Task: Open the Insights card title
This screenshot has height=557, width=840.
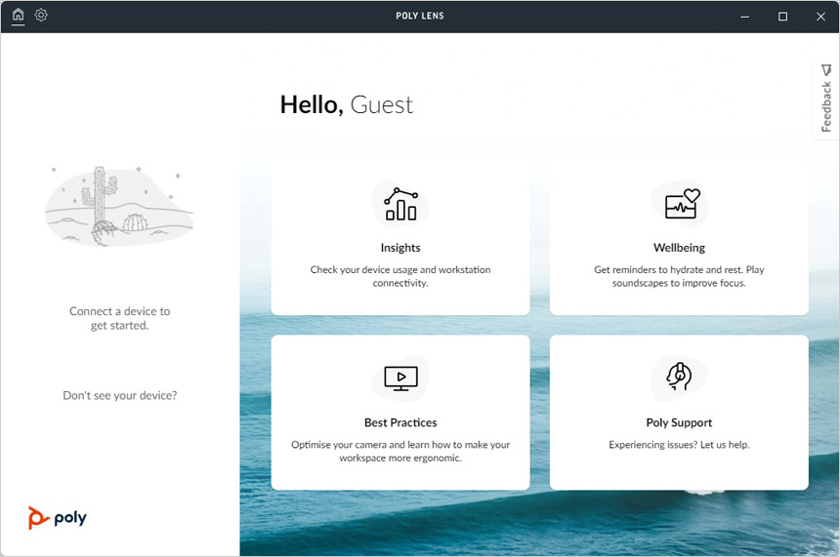Action: point(400,248)
